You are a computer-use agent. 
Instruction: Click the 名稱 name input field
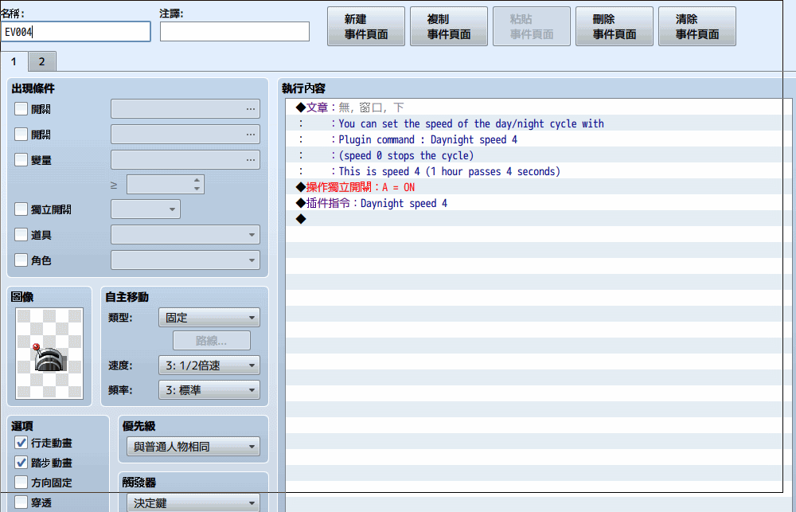76,32
